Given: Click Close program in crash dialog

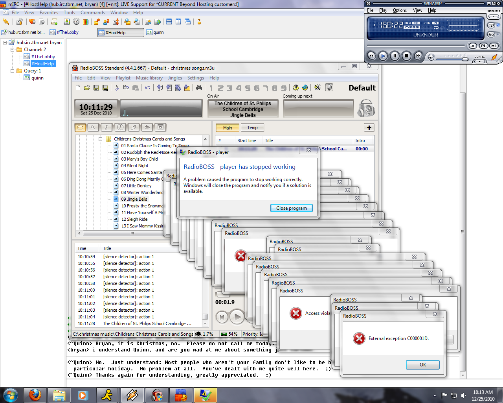Looking at the screenshot, I should 292,208.
